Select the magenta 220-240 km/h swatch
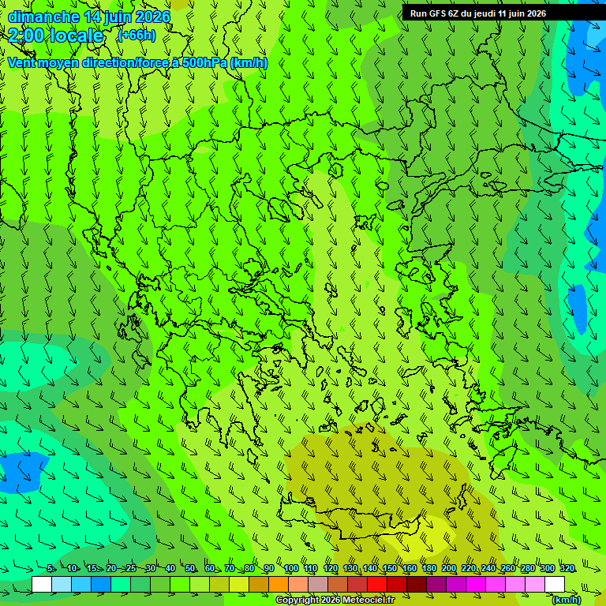This screenshot has height=606, width=606. tap(475, 584)
